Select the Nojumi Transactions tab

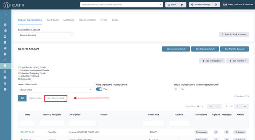(x=30, y=20)
